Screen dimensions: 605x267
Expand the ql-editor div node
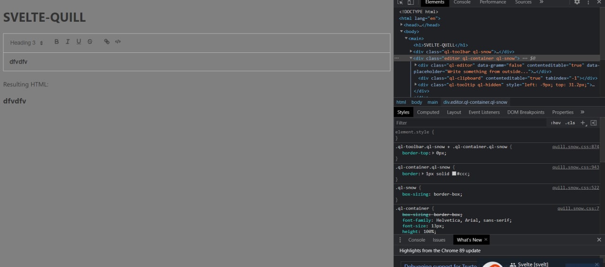416,65
